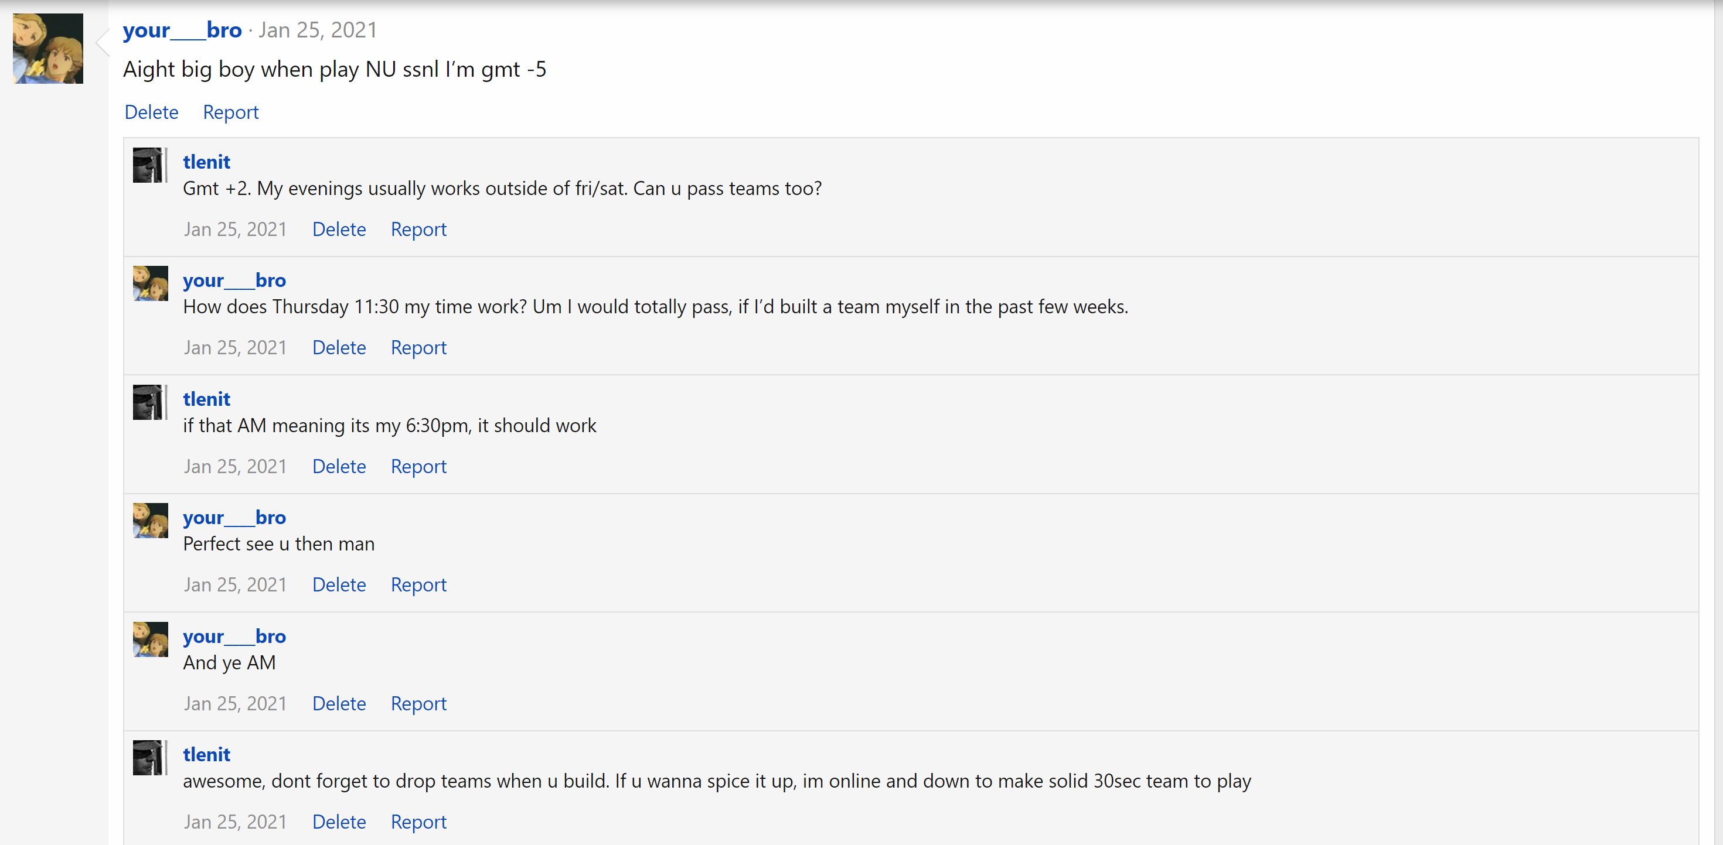The image size is (1723, 845).
Task: Report the 'Thursday 11:30' comment
Action: 418,348
